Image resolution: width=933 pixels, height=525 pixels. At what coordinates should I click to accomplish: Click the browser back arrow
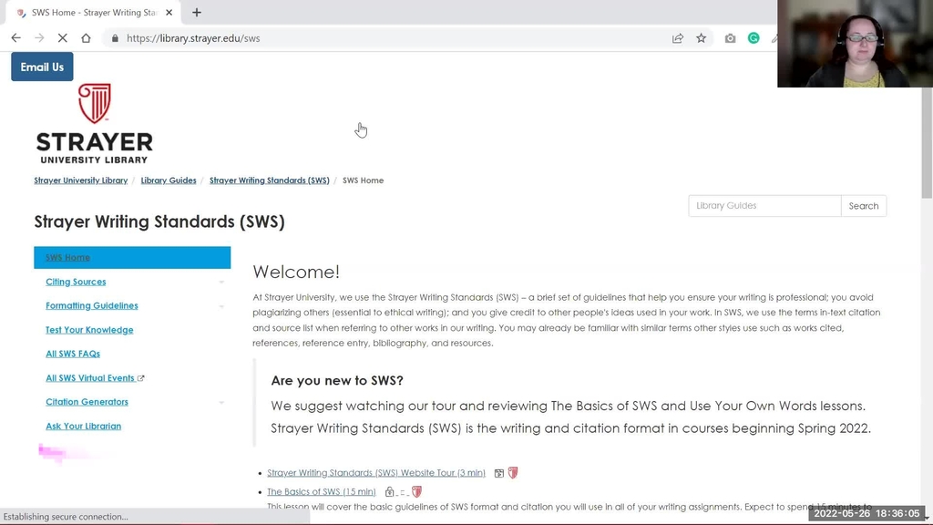click(15, 38)
